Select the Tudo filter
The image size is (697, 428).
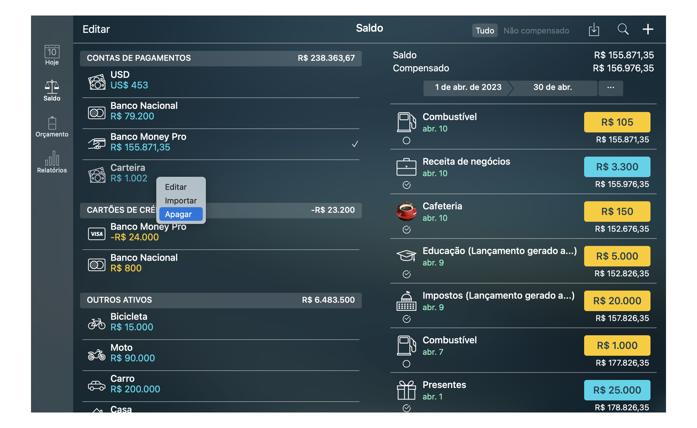pos(485,30)
